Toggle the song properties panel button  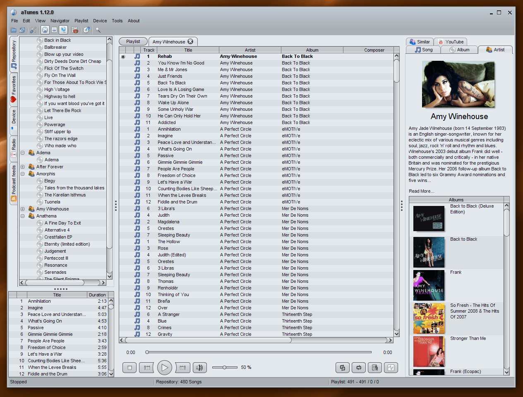tap(54, 30)
